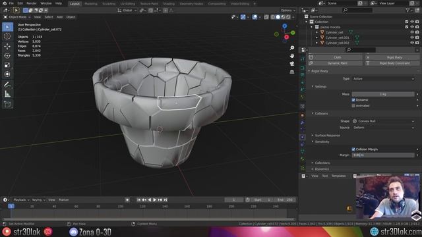Open the Options button in viewport header
The width and height of the screenshot is (422, 237).
point(287,11)
